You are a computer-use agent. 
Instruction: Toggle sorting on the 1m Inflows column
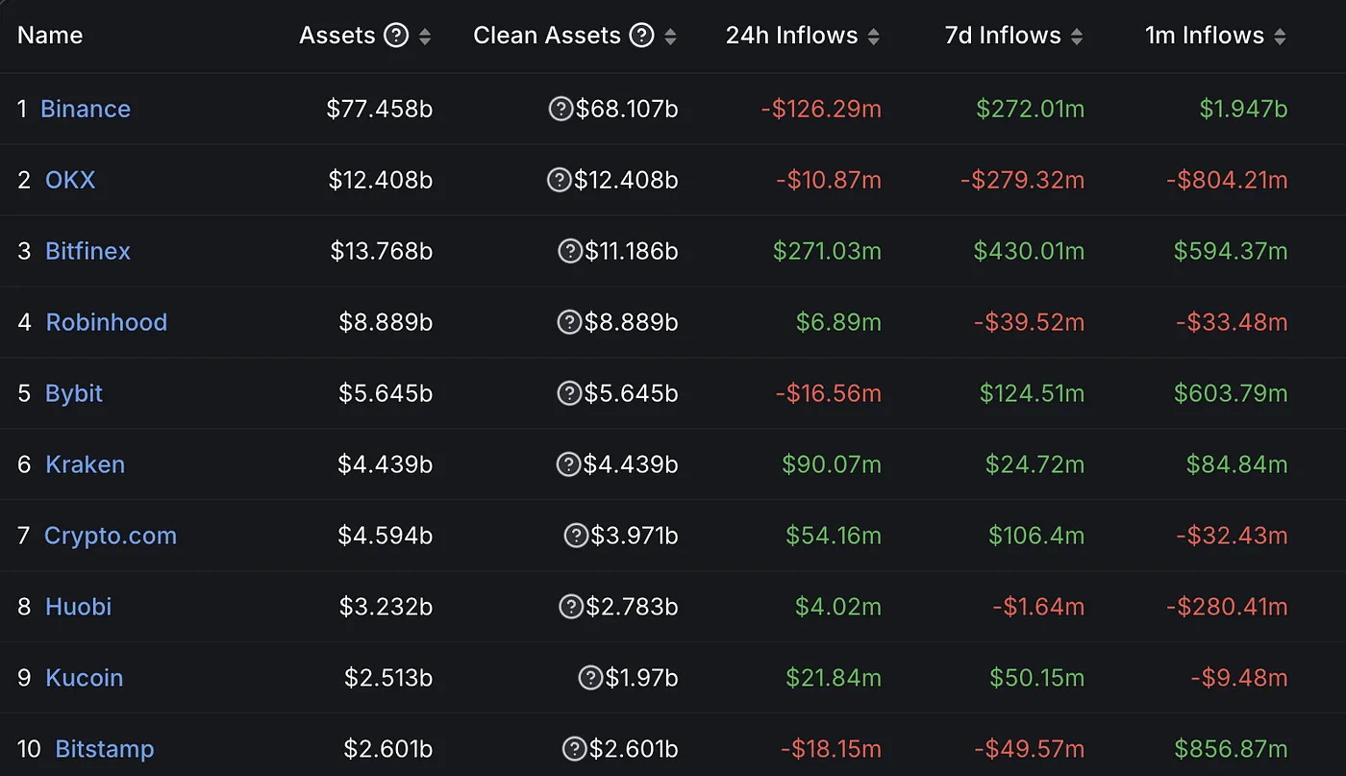pos(1282,35)
